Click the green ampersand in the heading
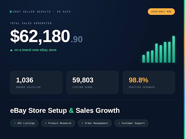 click(x=71, y=110)
